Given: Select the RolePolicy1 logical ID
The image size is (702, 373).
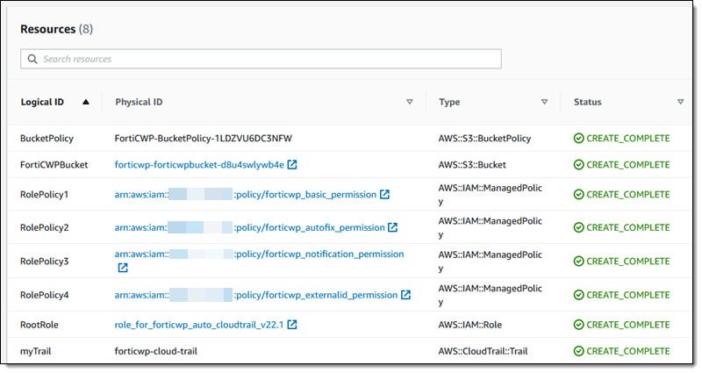Looking at the screenshot, I should tap(45, 194).
